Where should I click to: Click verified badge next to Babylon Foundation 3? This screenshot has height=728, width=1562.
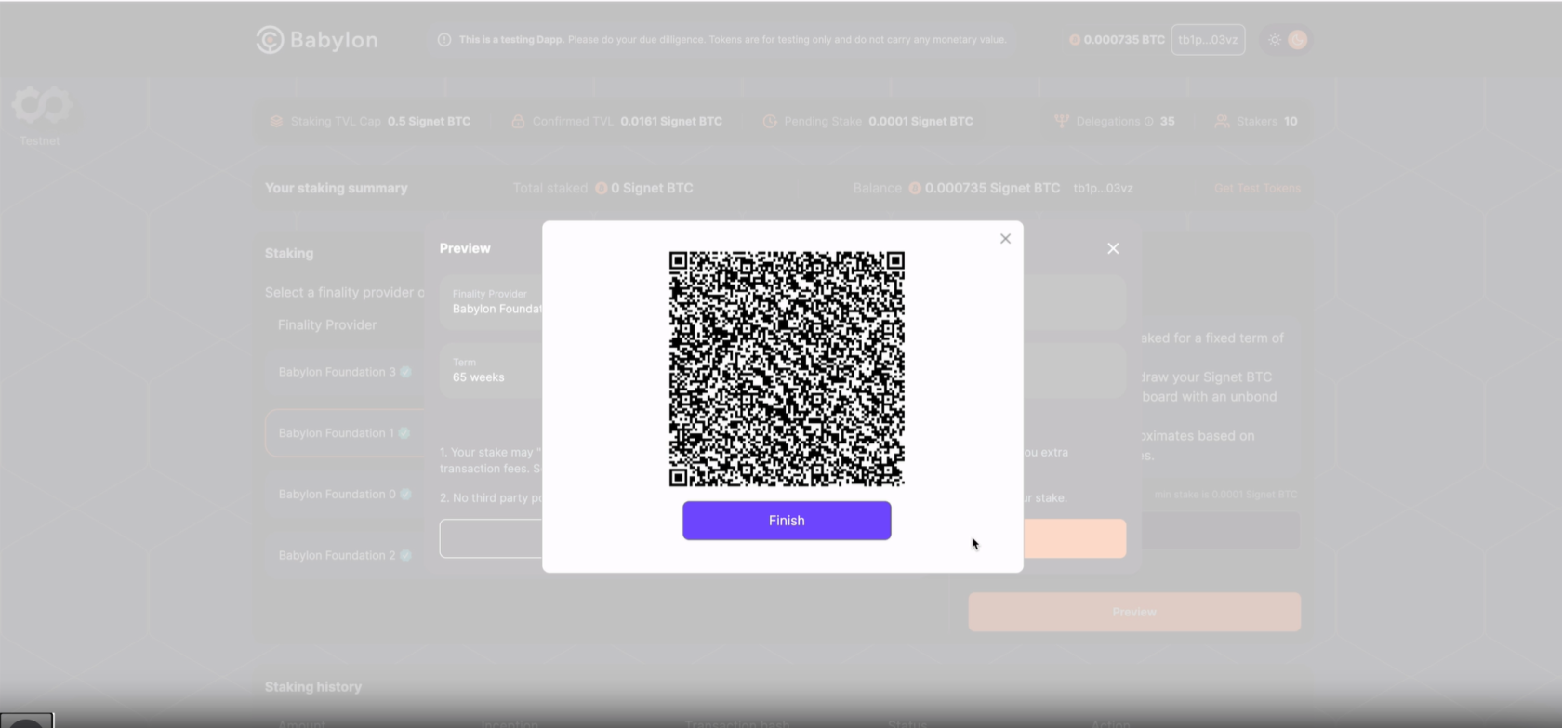[405, 372]
